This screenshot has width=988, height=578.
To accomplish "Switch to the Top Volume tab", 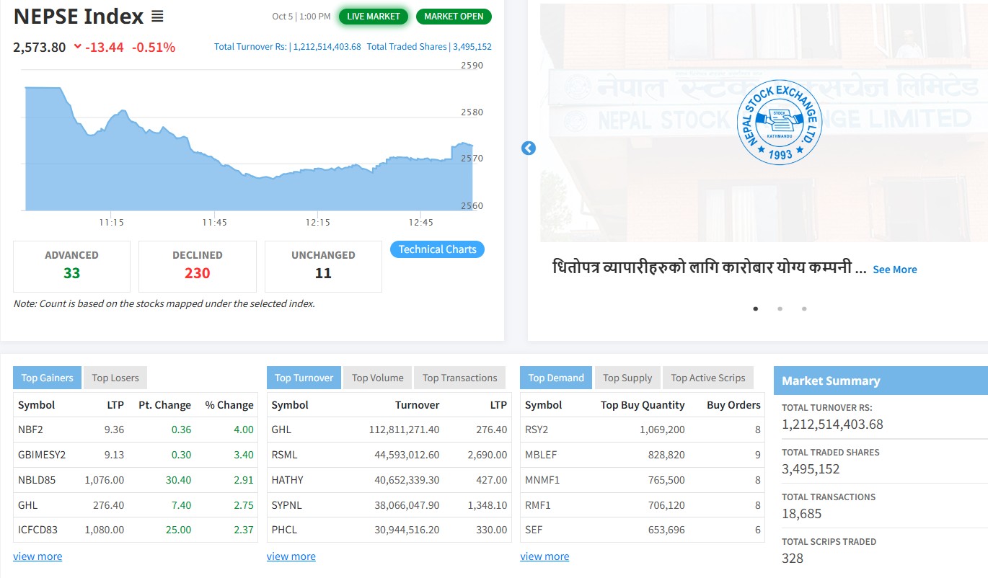I will tap(377, 378).
